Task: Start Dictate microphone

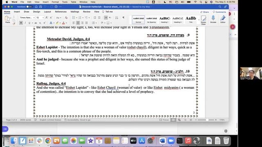Action: [x=213, y=19]
